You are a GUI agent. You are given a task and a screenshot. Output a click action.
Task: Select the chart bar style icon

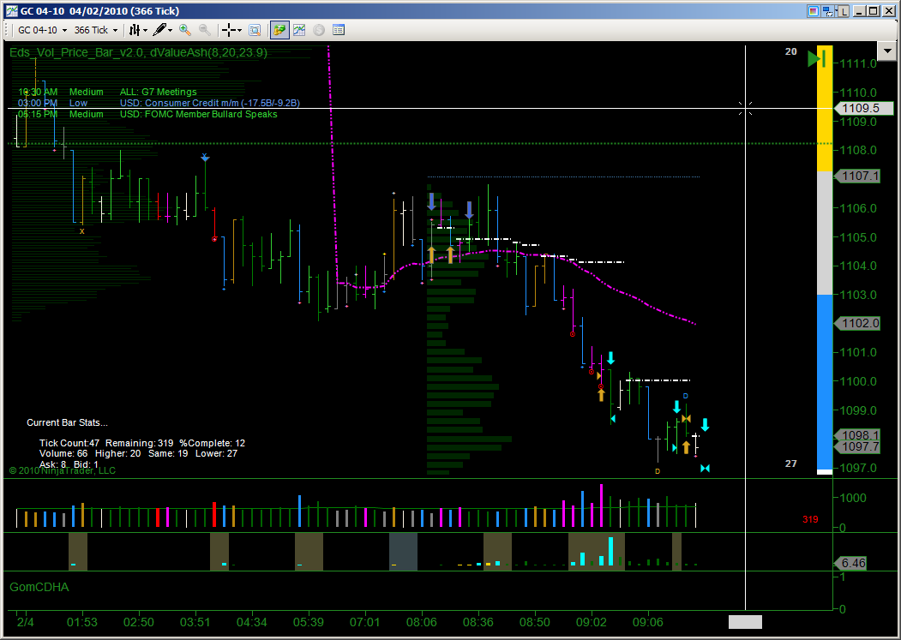coord(135,30)
